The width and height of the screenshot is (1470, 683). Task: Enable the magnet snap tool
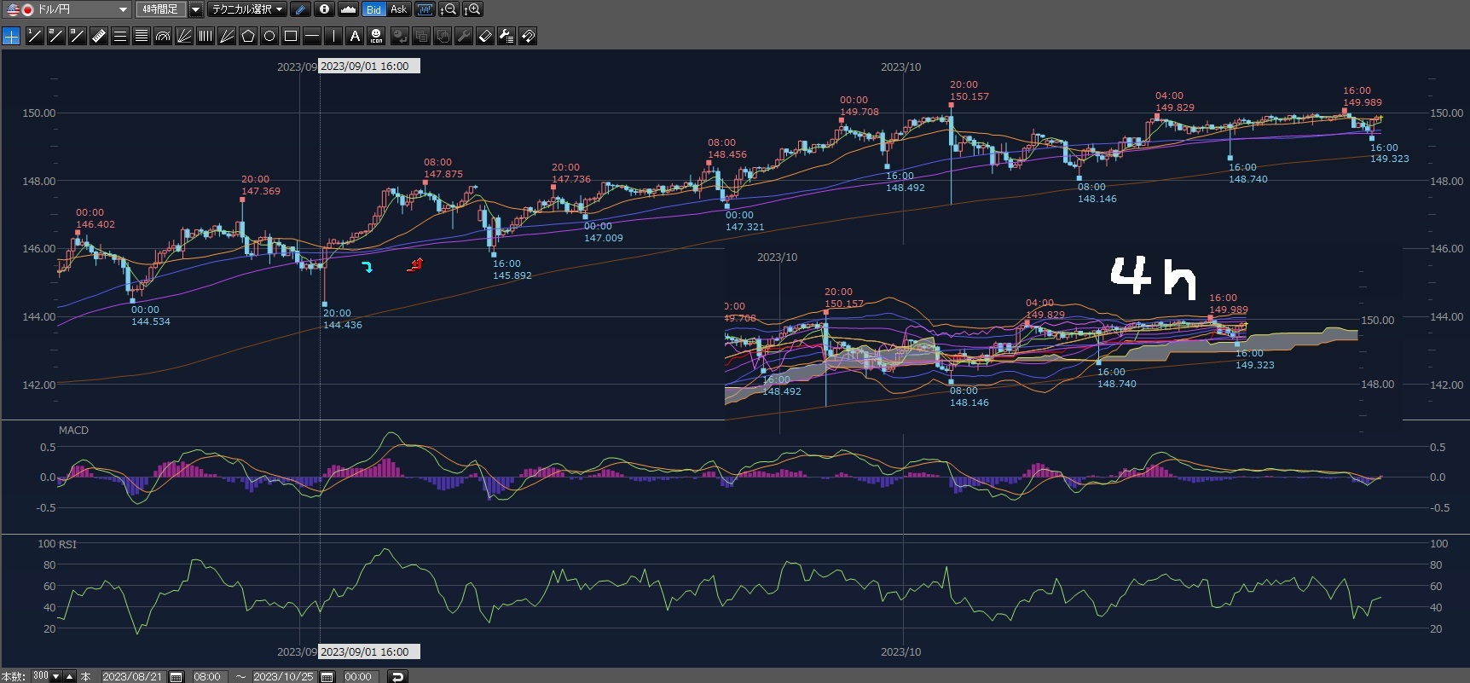click(528, 36)
